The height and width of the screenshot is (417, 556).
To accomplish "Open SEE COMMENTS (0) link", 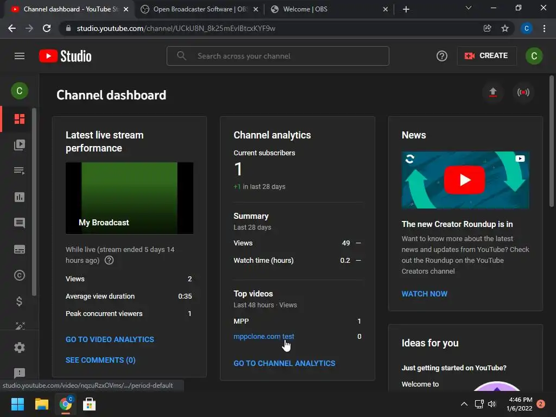I will pos(100,360).
